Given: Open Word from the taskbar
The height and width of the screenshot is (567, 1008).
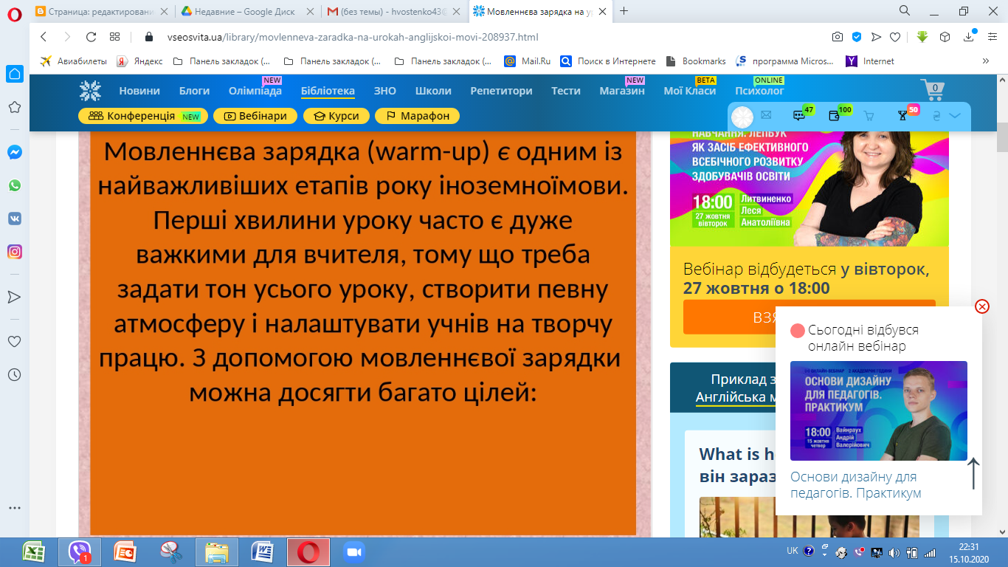Looking at the screenshot, I should (263, 551).
